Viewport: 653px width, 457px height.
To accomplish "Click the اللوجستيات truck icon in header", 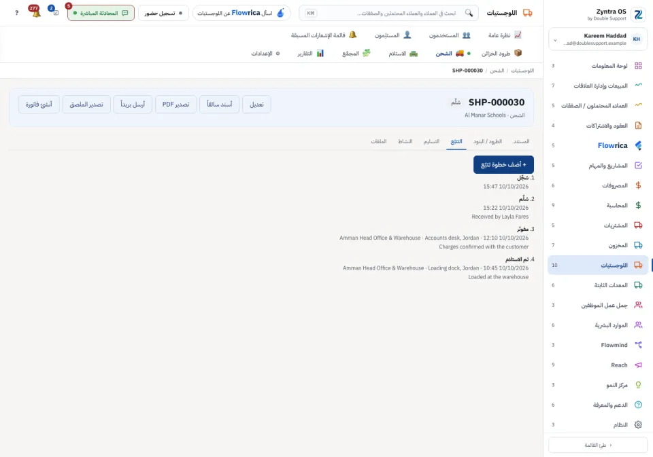I will pyautogui.click(x=527, y=13).
